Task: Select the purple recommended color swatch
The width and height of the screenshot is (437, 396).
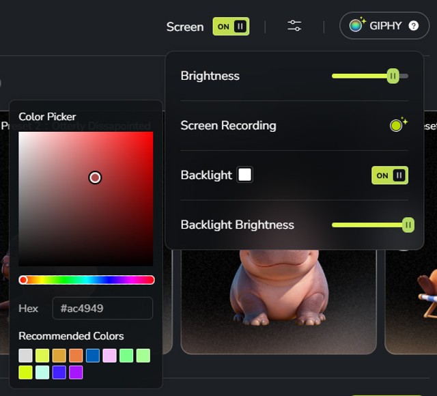Action: (x=76, y=372)
